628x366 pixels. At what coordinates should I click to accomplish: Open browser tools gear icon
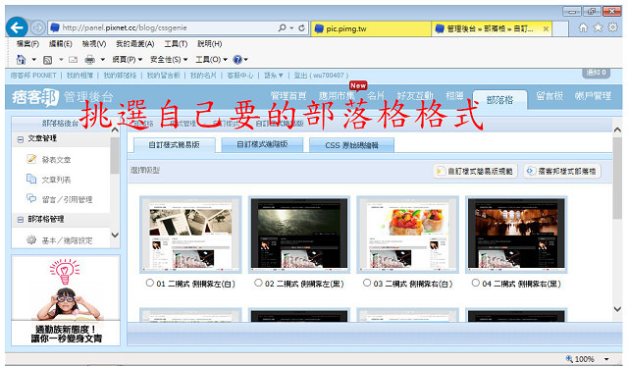[x=612, y=27]
